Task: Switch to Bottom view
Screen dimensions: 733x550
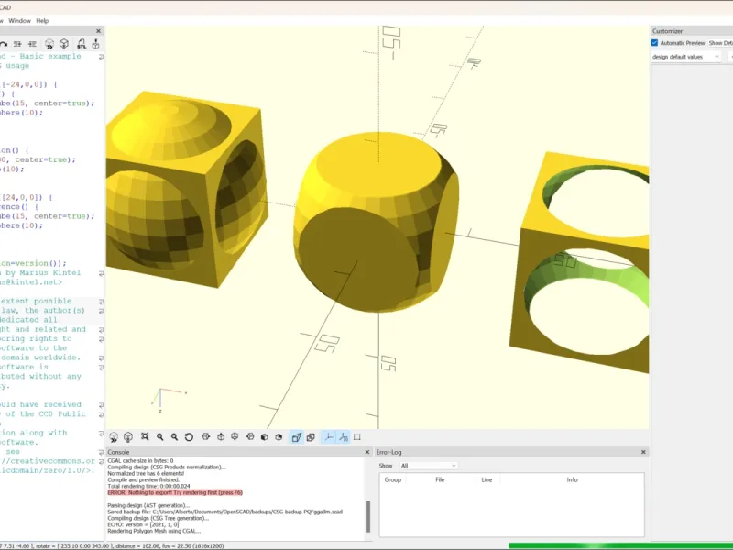Action: [235, 436]
